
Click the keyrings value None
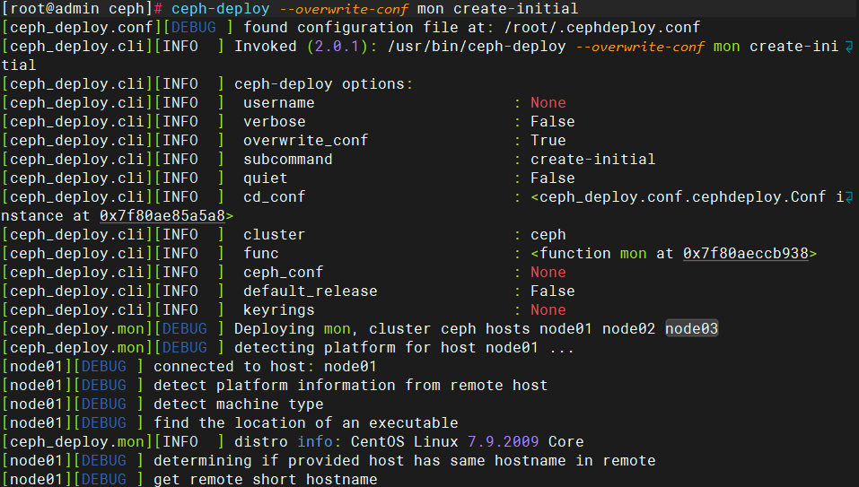[x=548, y=309]
